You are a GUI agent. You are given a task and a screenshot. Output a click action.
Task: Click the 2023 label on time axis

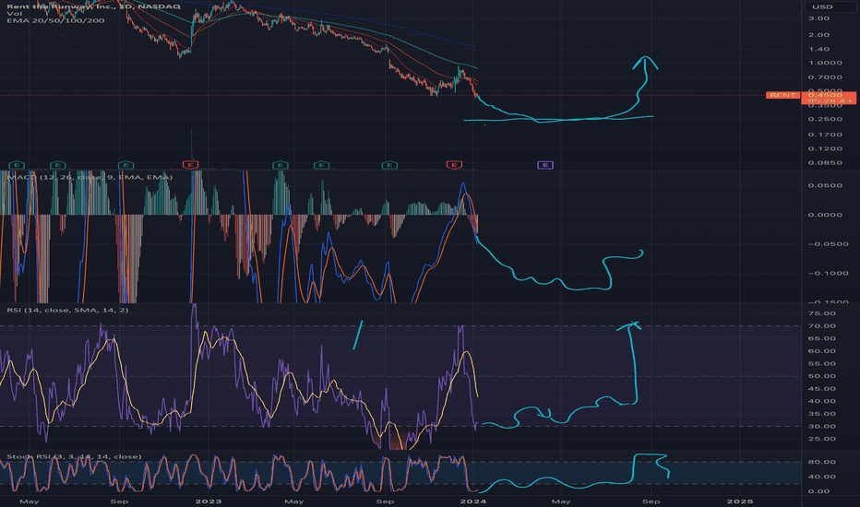[x=209, y=501]
